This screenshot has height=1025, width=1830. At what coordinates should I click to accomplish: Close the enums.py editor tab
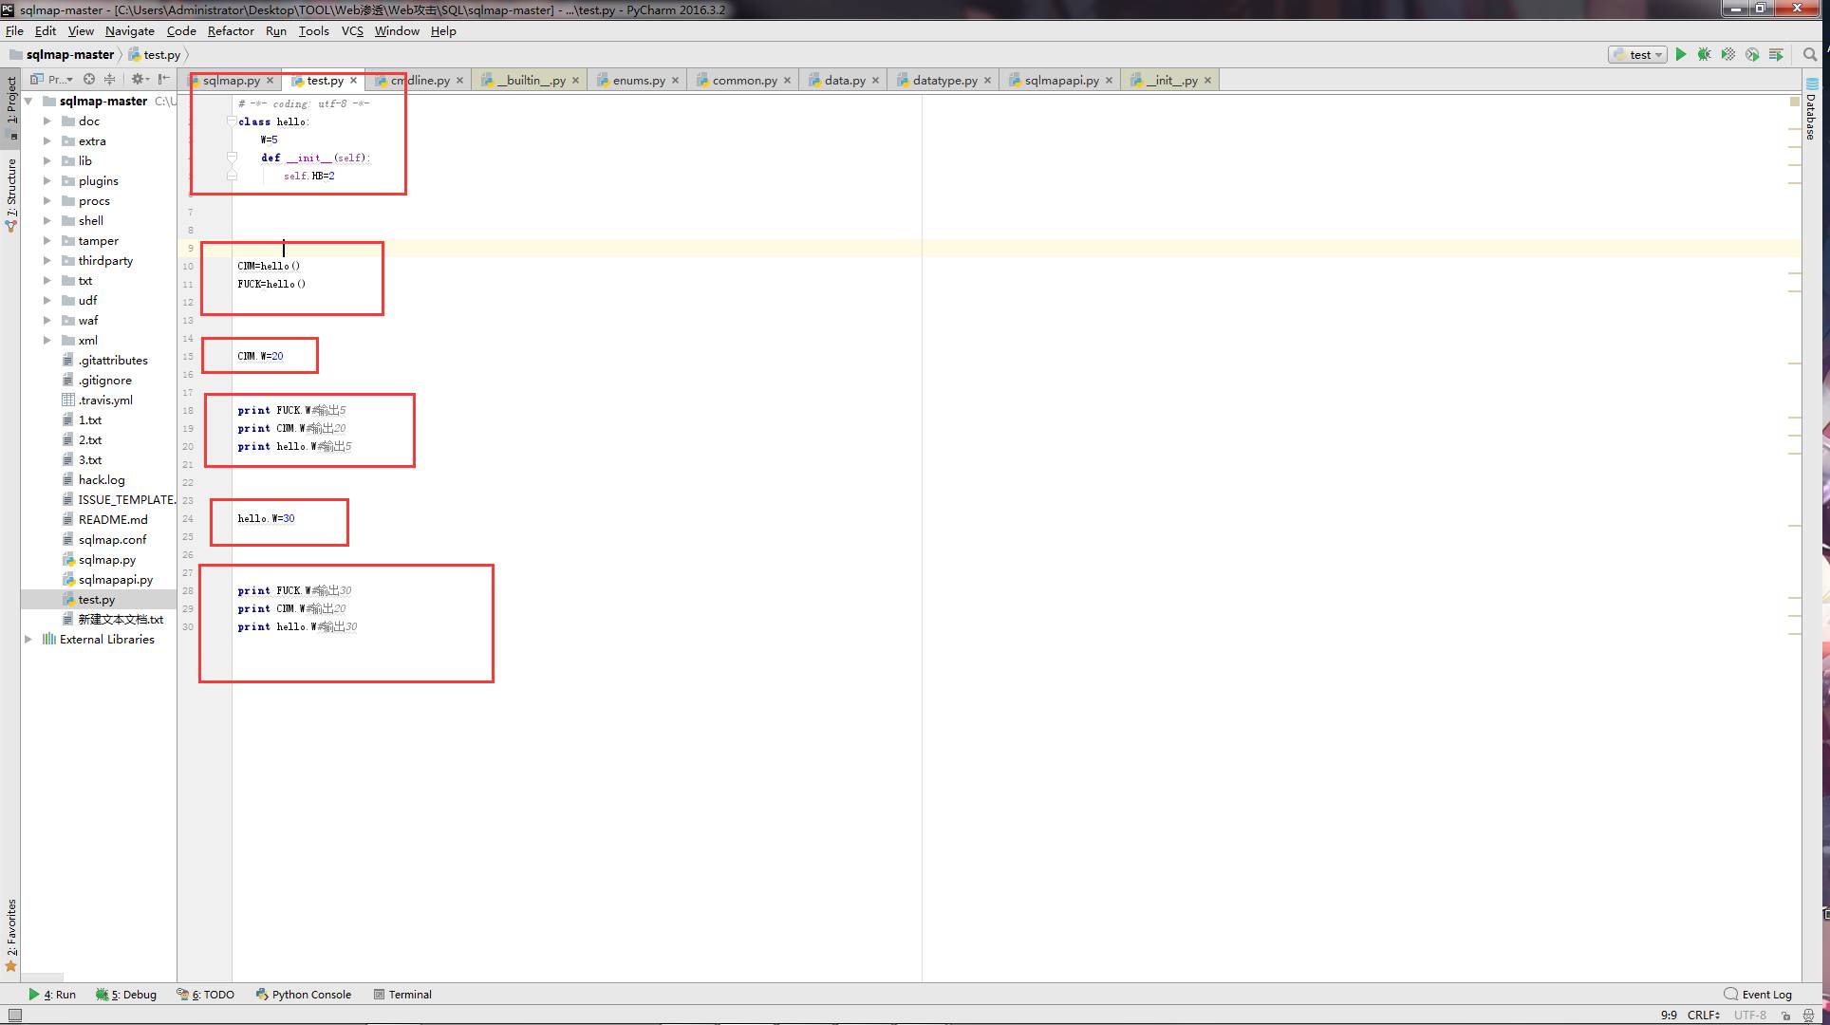pyautogui.click(x=676, y=81)
